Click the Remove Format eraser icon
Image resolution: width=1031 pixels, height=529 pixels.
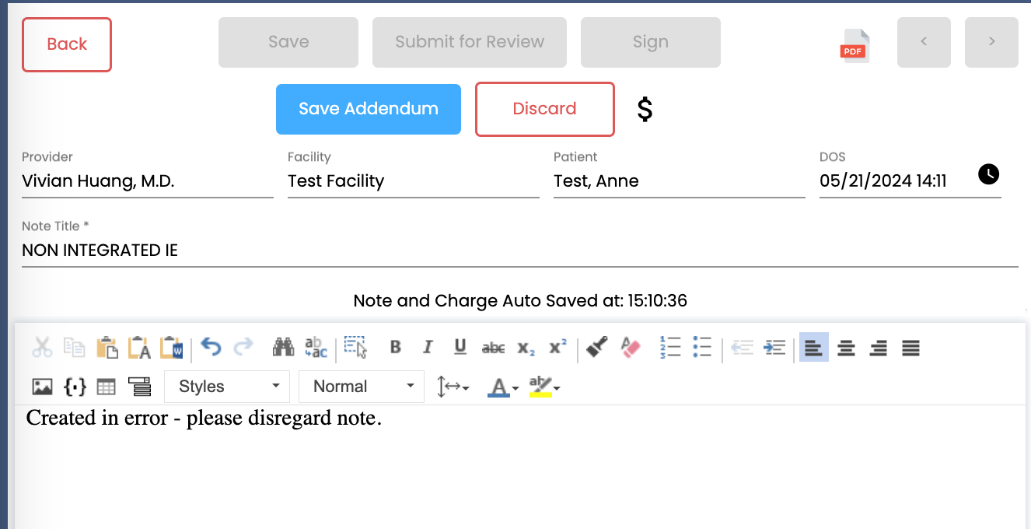pyautogui.click(x=630, y=348)
